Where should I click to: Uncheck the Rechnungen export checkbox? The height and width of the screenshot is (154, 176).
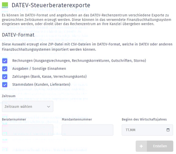(x=5, y=61)
